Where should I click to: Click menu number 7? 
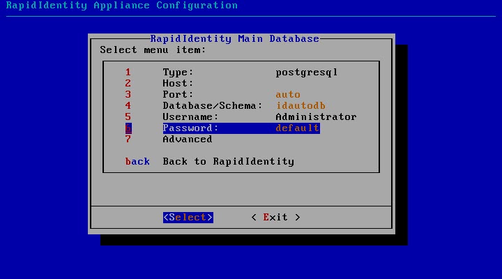tap(128, 139)
